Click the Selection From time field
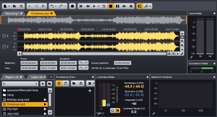This screenshot has width=217, height=117. [29, 63]
